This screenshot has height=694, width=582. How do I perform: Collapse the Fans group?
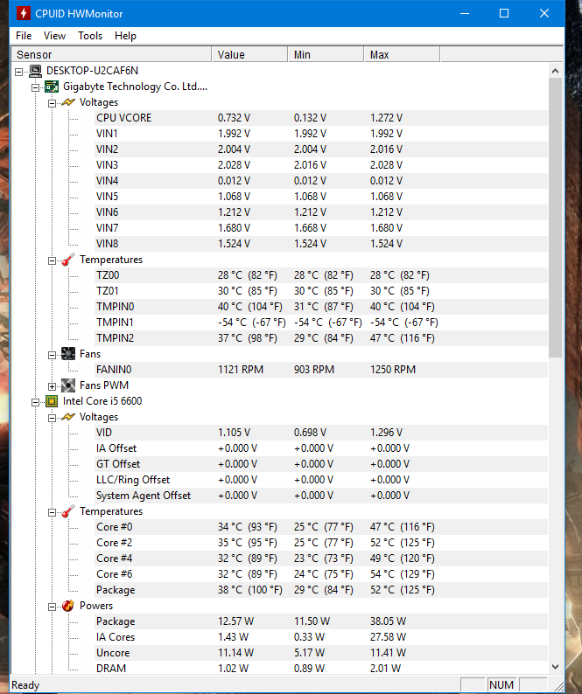click(x=52, y=355)
